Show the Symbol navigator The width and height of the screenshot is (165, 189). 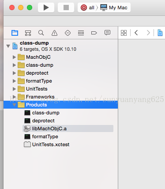pos(28,33)
